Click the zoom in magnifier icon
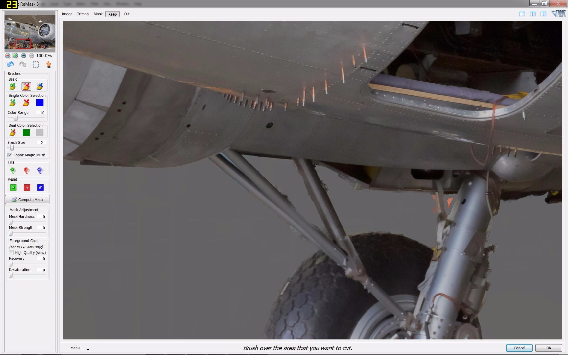568x355 pixels. (x=15, y=56)
